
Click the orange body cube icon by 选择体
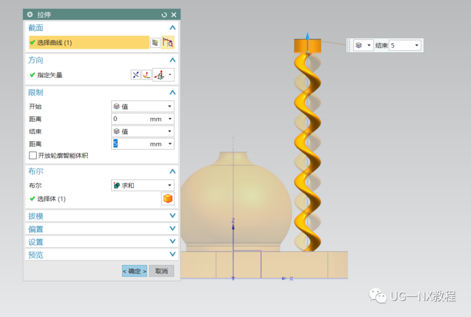point(168,199)
